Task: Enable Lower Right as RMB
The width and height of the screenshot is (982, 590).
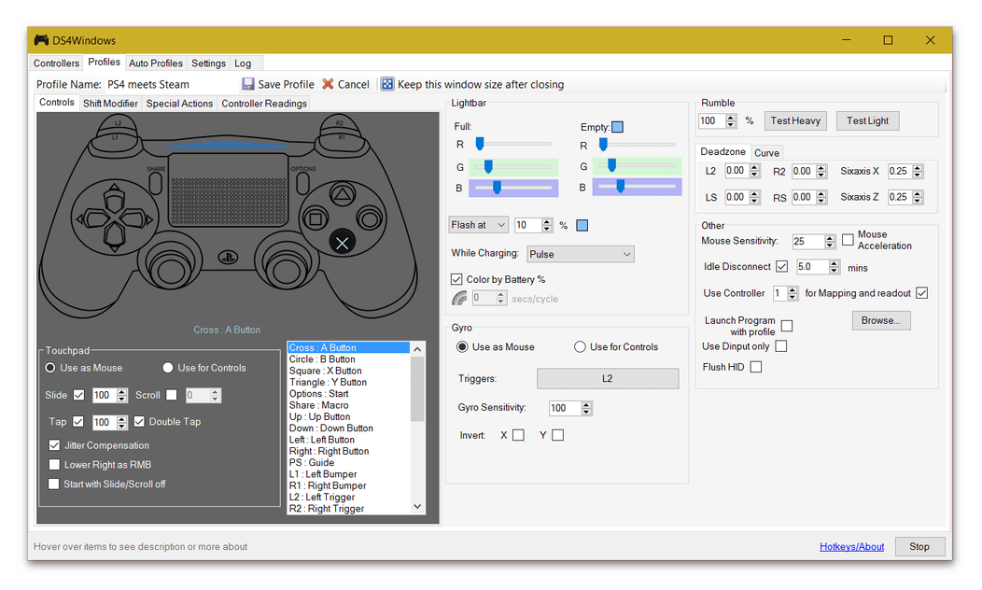Action: [54, 465]
